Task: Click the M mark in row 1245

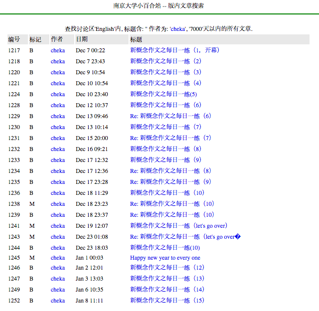Action: point(32,258)
